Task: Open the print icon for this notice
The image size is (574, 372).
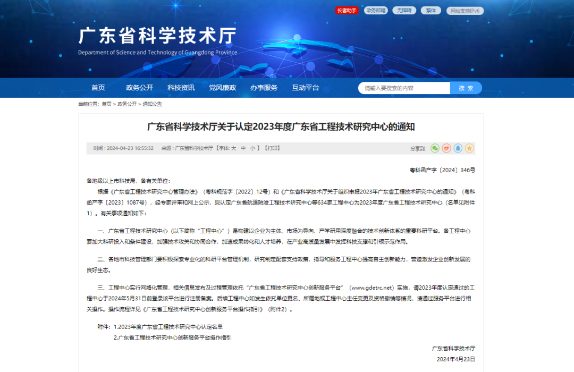Action: [273, 148]
